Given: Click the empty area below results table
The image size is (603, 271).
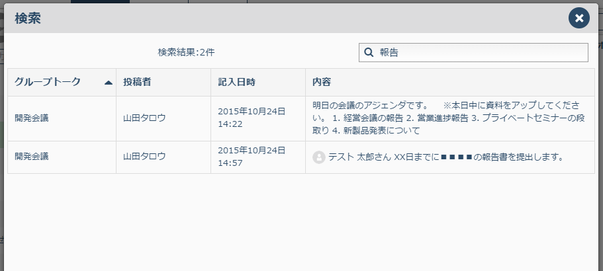Looking at the screenshot, I should click(x=301, y=223).
